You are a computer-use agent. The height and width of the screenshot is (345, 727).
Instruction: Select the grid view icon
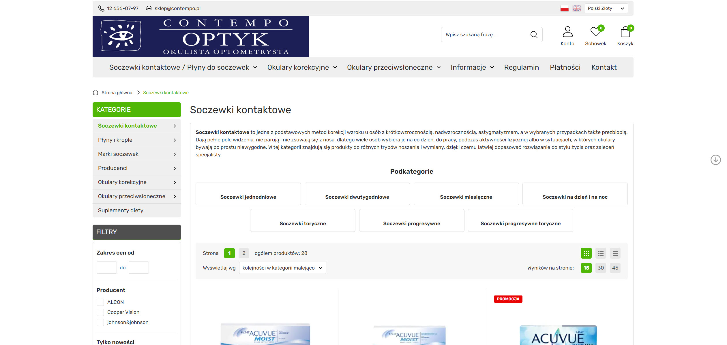pyautogui.click(x=586, y=253)
